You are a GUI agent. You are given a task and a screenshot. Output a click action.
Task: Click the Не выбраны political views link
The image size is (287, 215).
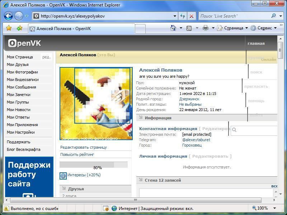(x=190, y=104)
